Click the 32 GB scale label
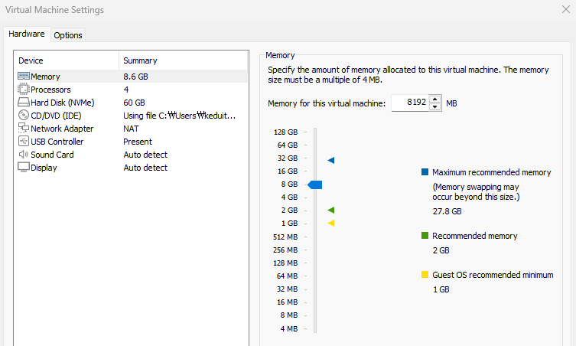The height and width of the screenshot is (346, 576). [288, 158]
